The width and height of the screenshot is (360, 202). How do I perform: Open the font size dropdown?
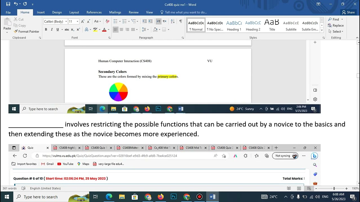(77, 21)
